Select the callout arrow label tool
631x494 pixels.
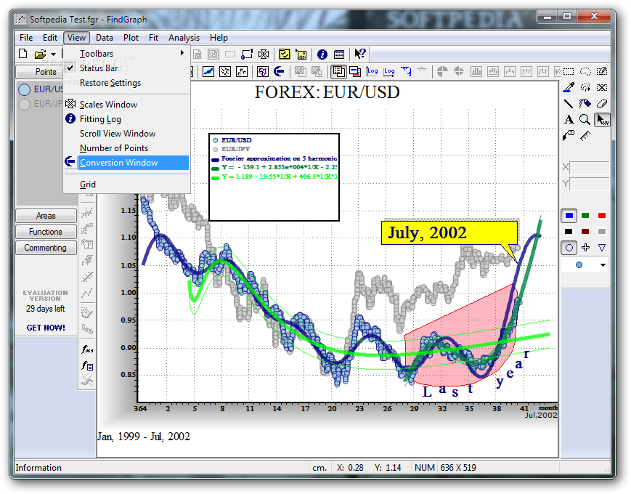pos(569,136)
